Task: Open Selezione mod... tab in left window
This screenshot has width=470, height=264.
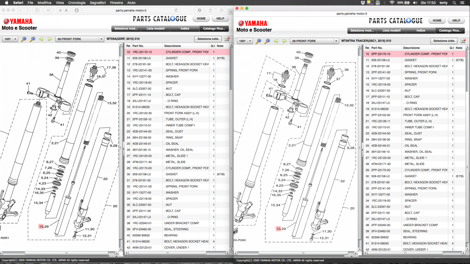Action: [x=126, y=29]
